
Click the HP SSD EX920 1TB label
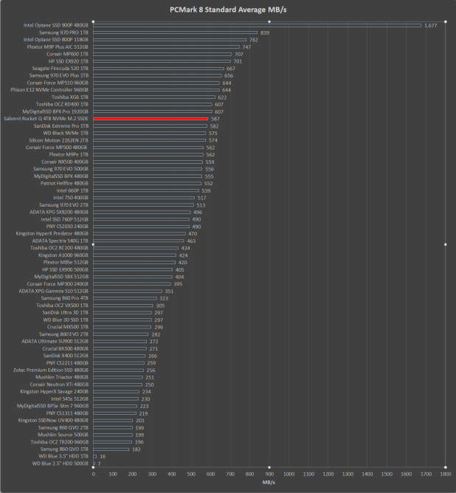pyautogui.click(x=68, y=61)
